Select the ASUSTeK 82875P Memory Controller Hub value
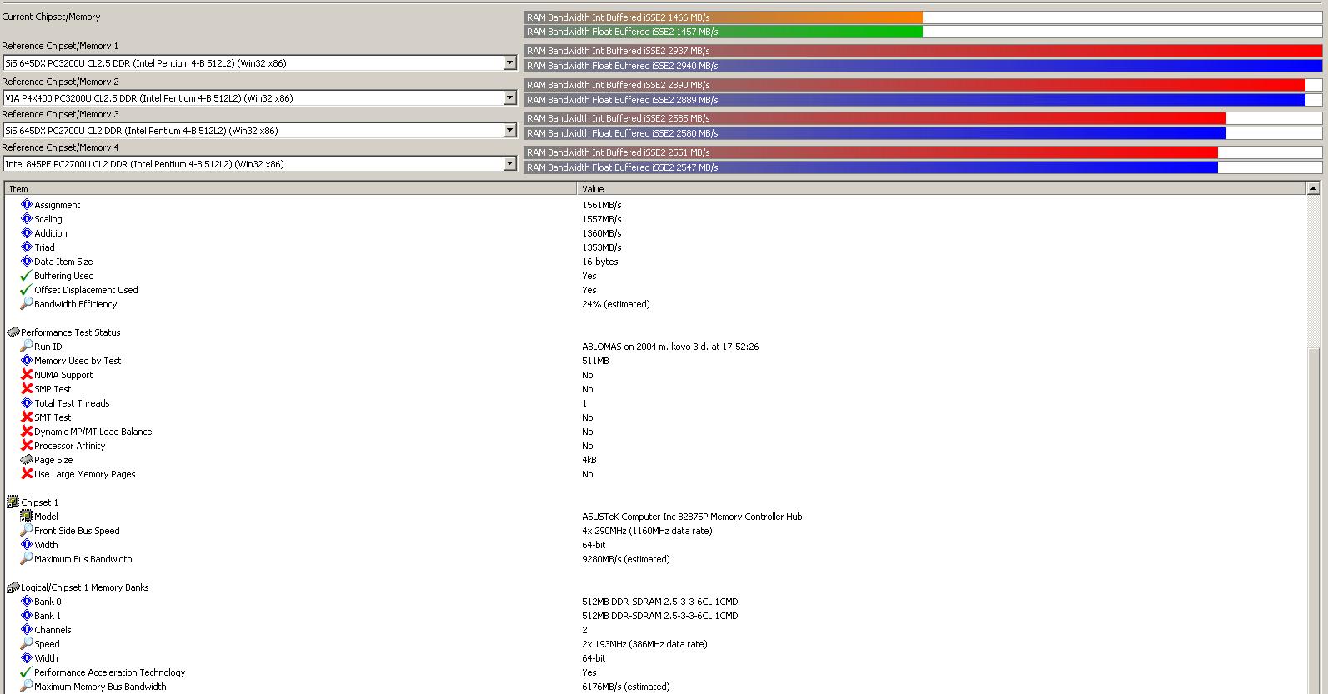The image size is (1328, 694). tap(692, 517)
